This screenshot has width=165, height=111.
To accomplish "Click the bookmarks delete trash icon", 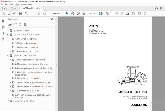I will pos(16,25).
